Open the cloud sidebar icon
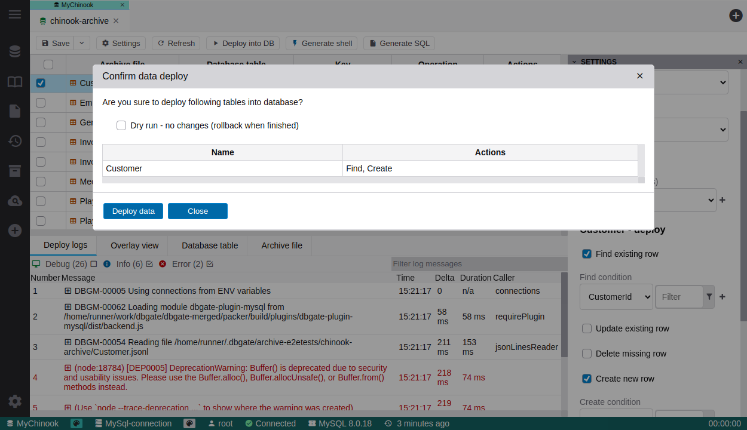 [x=15, y=201]
